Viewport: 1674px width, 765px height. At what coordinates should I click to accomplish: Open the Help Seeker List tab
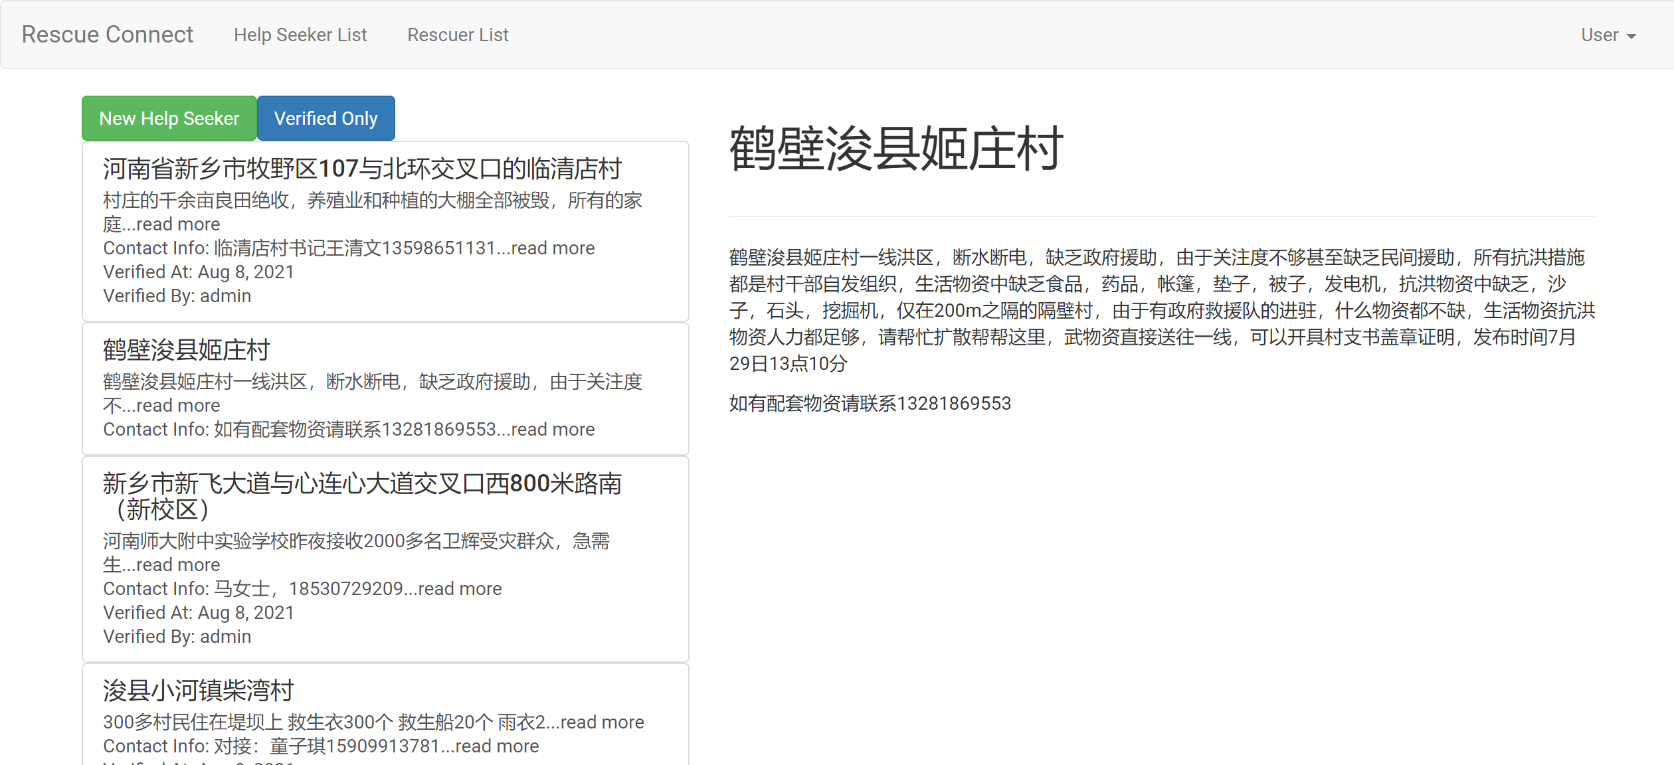300,35
